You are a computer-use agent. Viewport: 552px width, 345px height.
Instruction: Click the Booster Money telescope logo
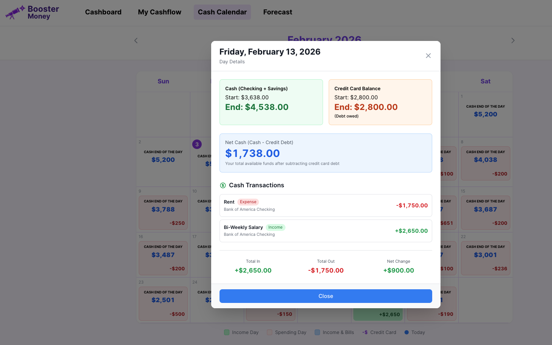[x=14, y=12]
